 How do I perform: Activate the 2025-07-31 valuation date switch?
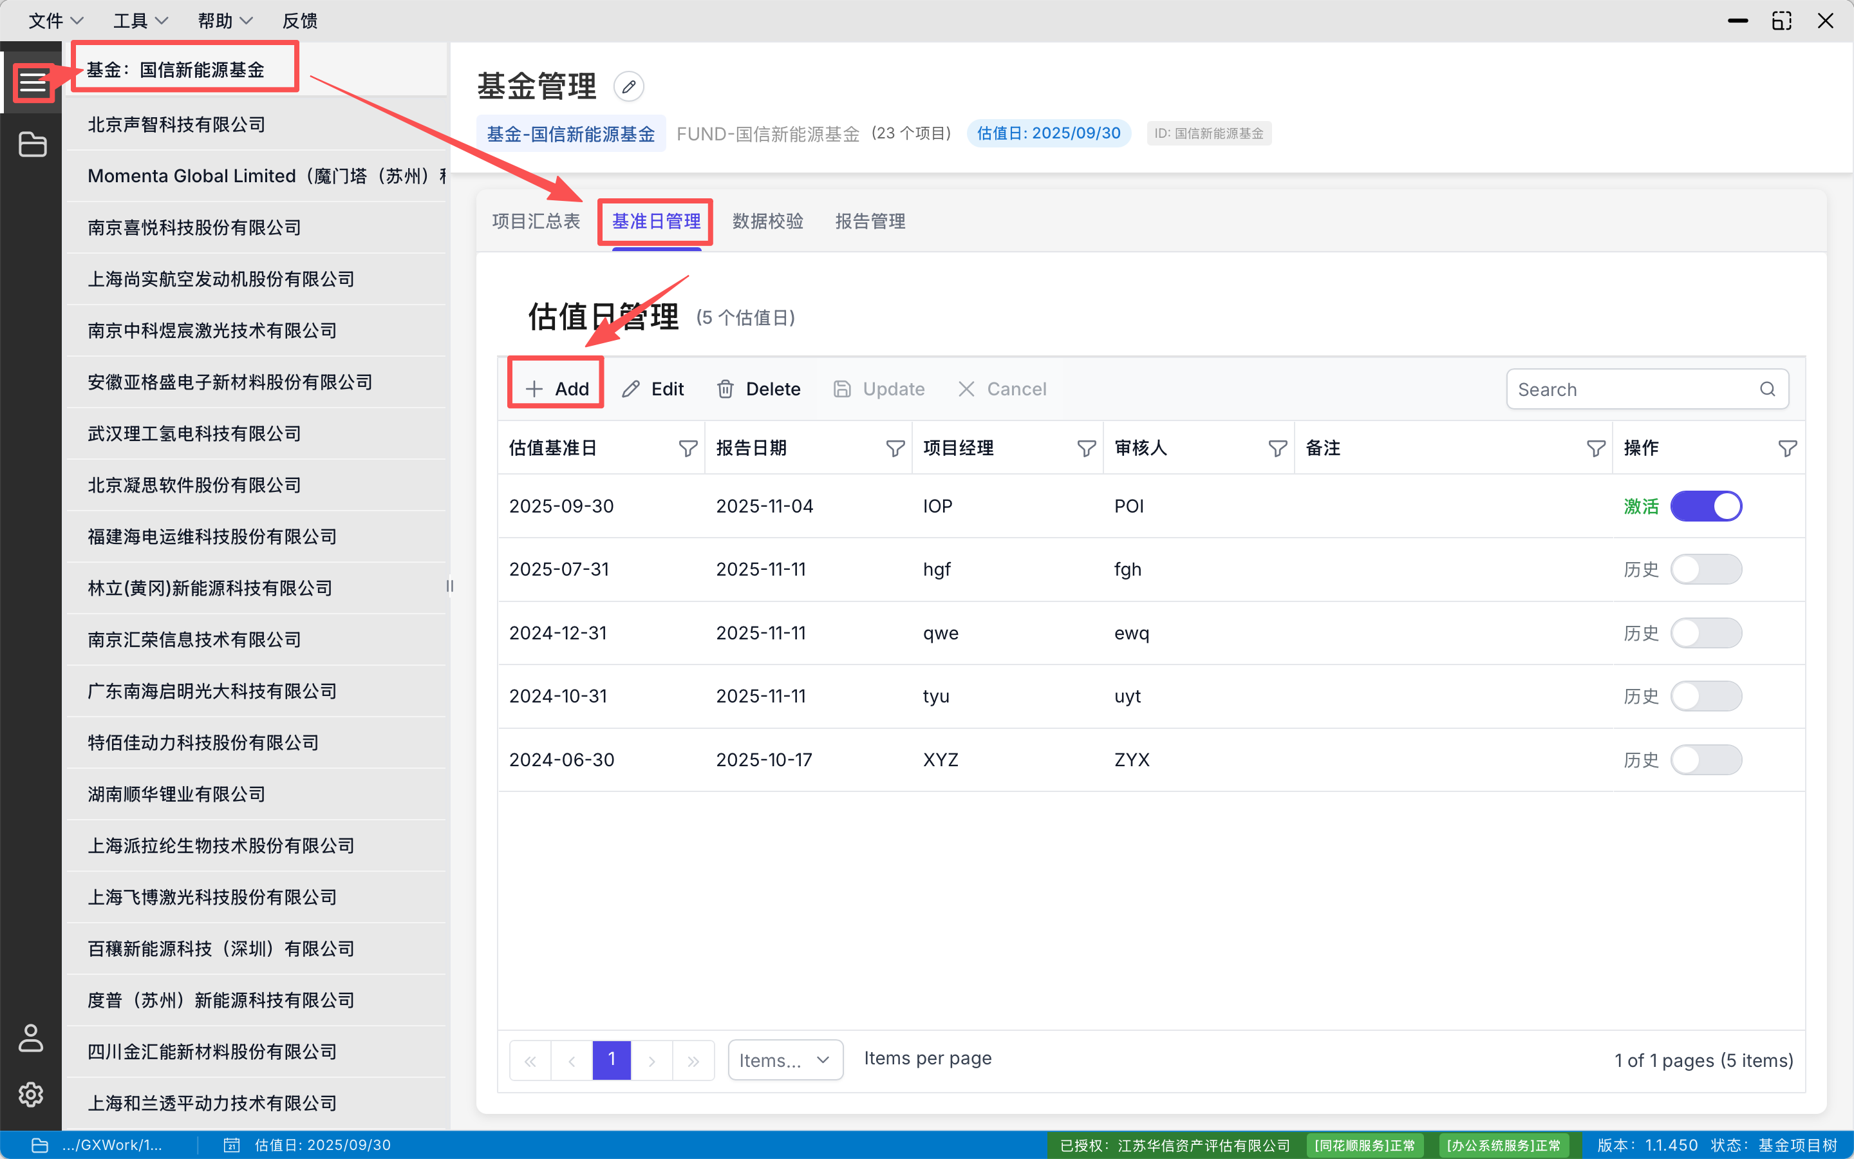coord(1706,570)
